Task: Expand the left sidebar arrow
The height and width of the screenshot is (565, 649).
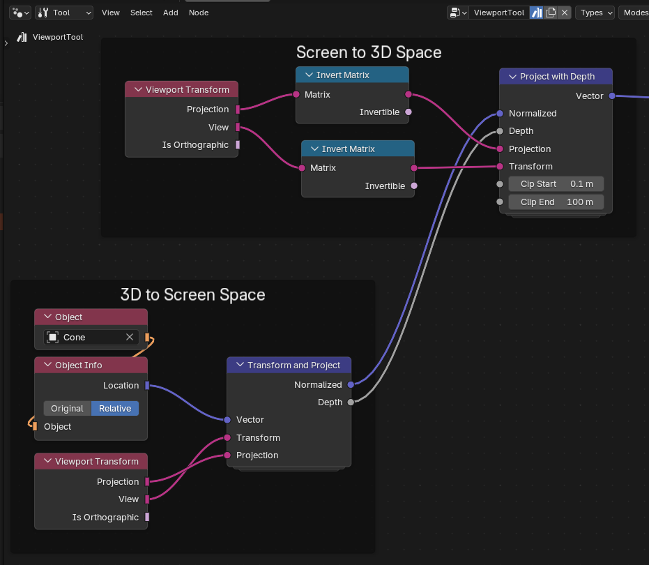Action: click(6, 43)
